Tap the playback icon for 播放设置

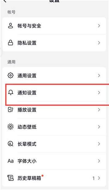coord(11,110)
